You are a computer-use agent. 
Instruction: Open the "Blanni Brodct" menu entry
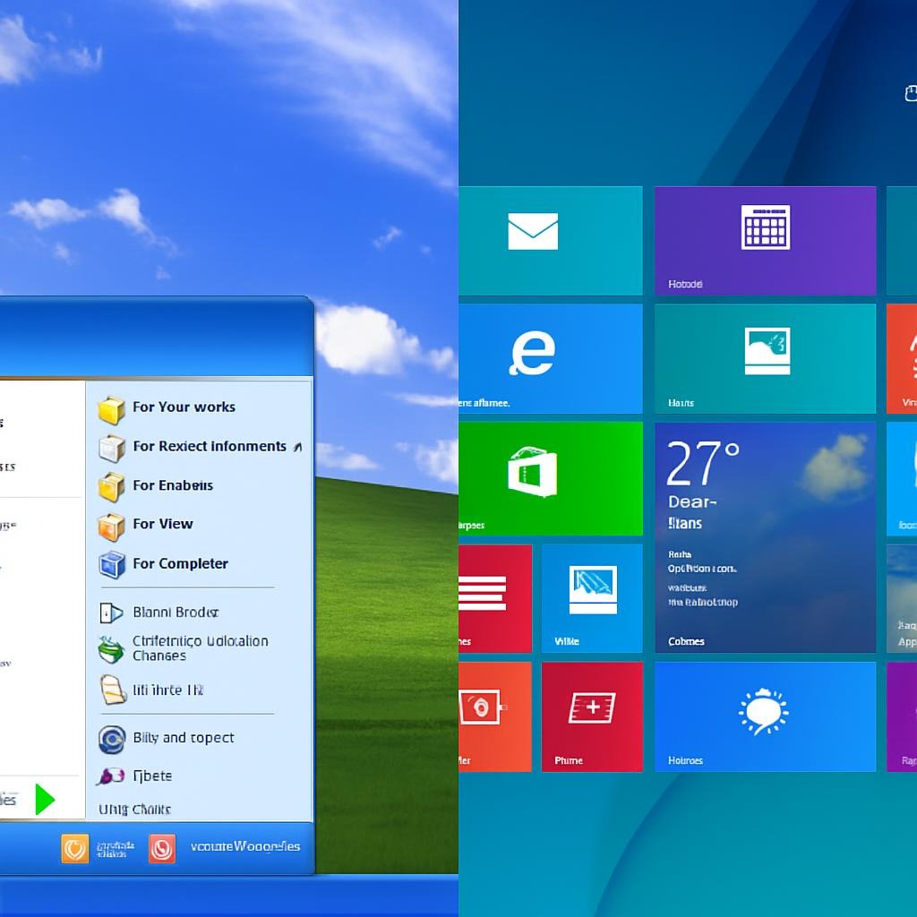point(175,613)
